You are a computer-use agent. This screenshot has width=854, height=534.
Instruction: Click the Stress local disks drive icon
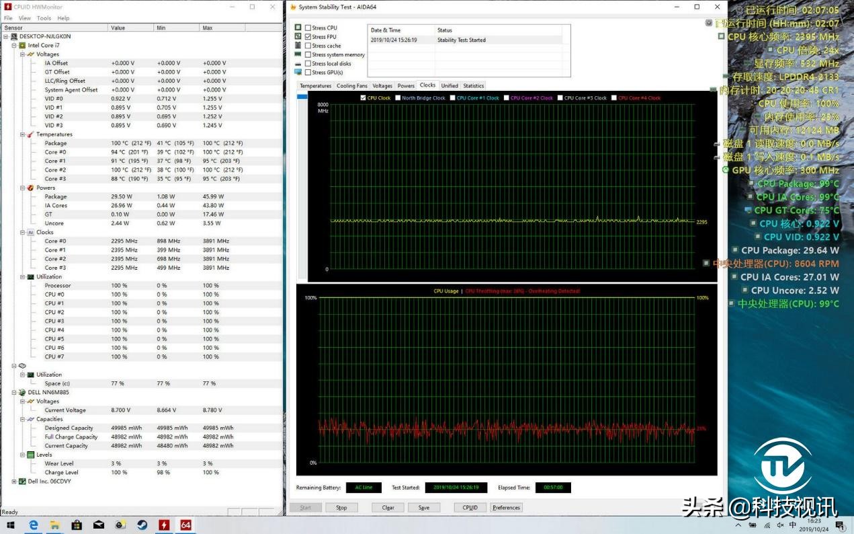point(298,63)
